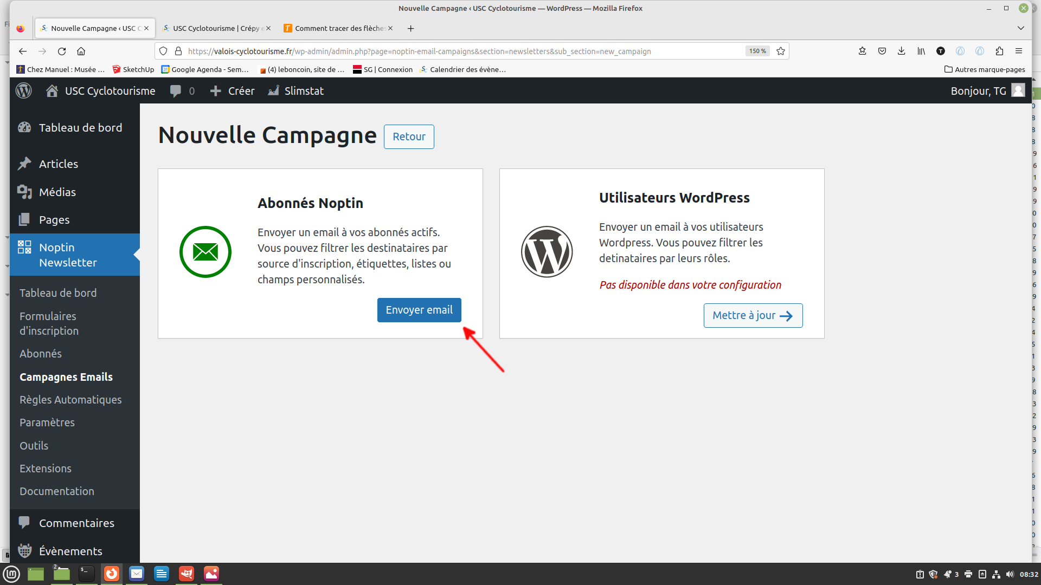
Task: Expand the list all tabs chevron
Action: click(x=1021, y=28)
